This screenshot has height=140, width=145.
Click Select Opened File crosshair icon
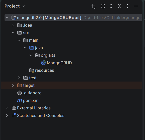click(103, 6)
